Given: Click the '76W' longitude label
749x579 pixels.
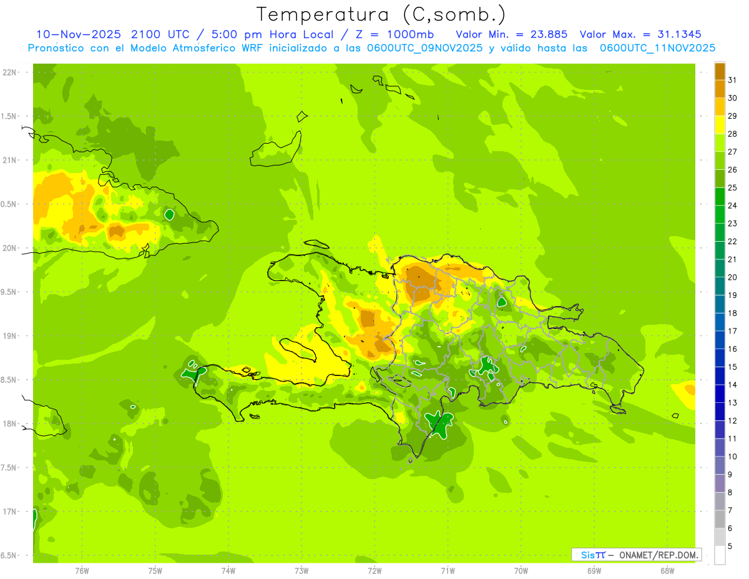Looking at the screenshot, I should tap(82, 571).
